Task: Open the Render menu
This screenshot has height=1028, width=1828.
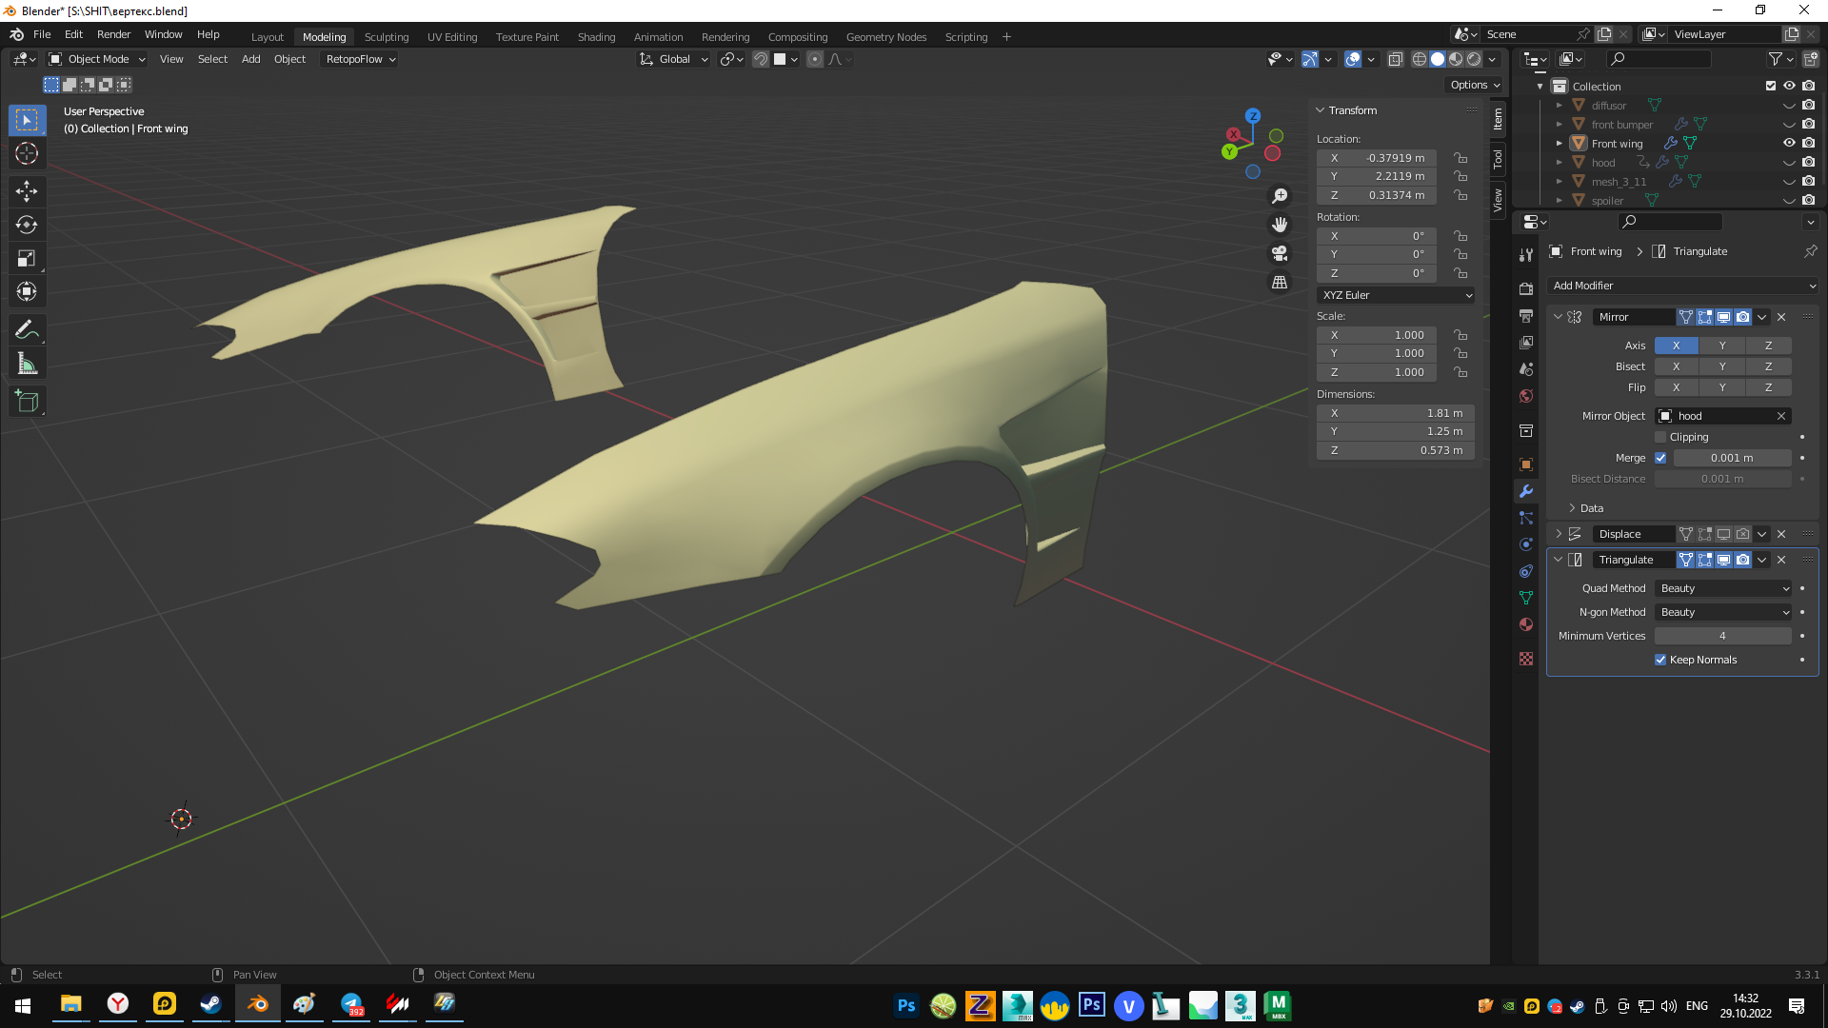Action: (x=113, y=34)
